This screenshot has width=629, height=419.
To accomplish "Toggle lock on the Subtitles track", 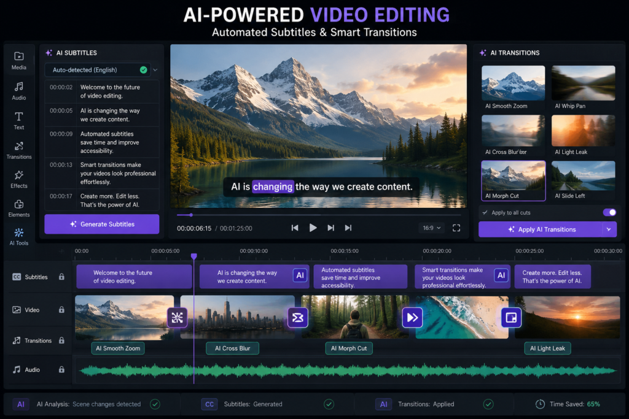I will (x=61, y=277).
